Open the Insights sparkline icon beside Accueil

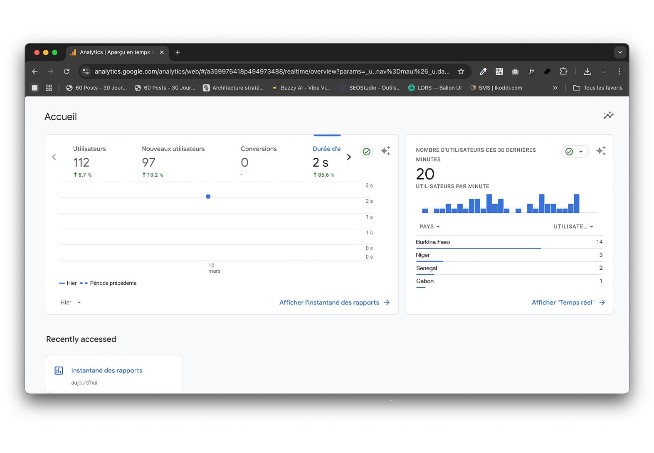[608, 116]
